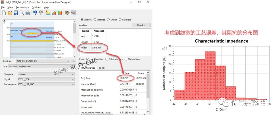This screenshot has width=274, height=115.
Task: Open the Type dropdown Microstrip Single-Ended
Action: coord(41,67)
